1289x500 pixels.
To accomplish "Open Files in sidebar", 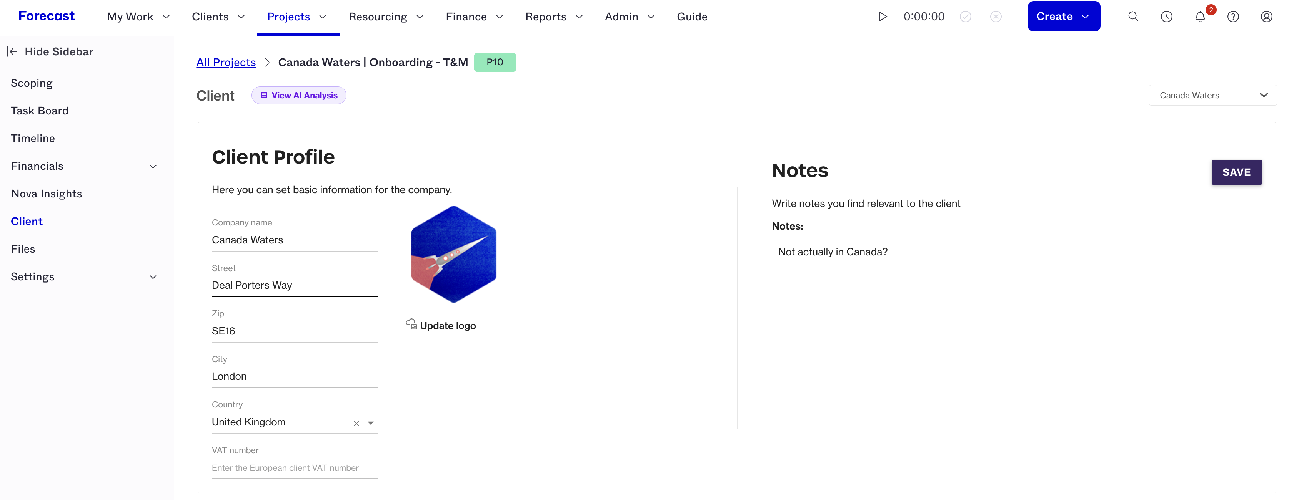I will [23, 249].
